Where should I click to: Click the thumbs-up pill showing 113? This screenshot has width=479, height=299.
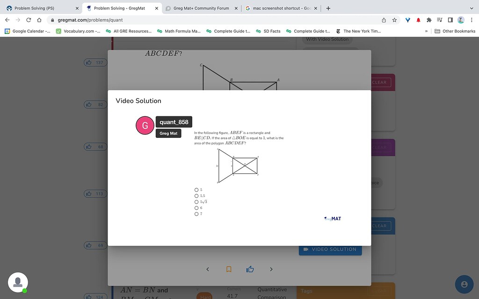95,194
